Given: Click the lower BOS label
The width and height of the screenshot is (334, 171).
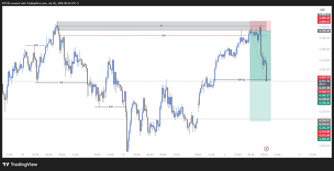Looking at the screenshot, I should tap(110, 106).
